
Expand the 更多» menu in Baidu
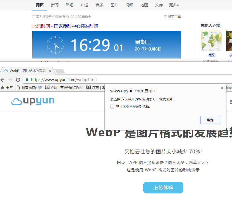(174, 5)
